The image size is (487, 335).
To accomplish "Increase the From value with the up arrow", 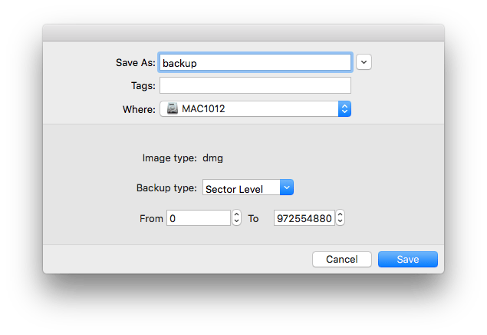I will (236, 215).
